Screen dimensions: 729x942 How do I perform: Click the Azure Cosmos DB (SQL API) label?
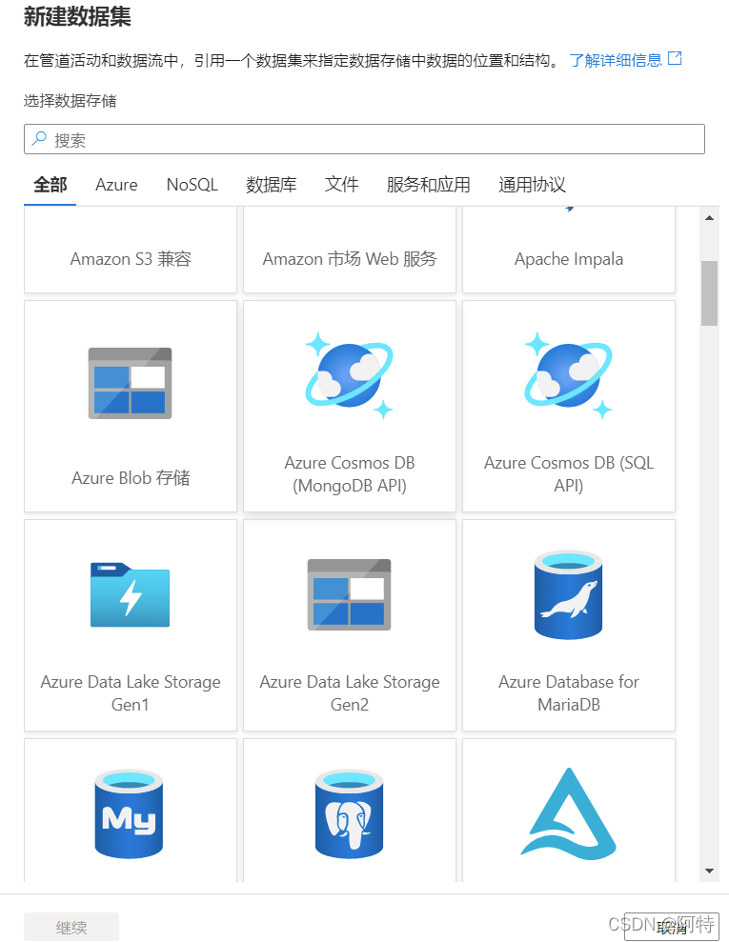coord(569,474)
